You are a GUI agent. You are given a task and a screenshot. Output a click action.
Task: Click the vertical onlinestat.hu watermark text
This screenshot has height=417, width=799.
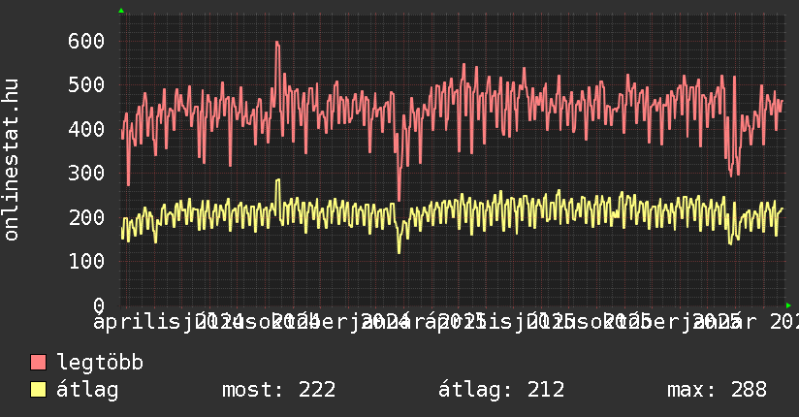12,160
